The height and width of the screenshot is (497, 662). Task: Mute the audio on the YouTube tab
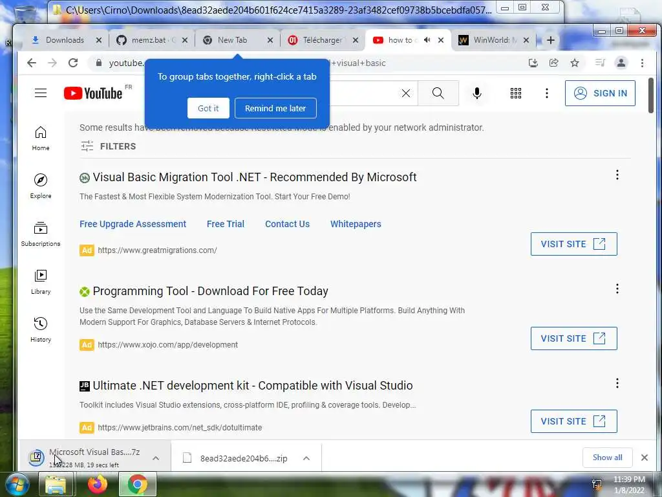click(x=427, y=40)
